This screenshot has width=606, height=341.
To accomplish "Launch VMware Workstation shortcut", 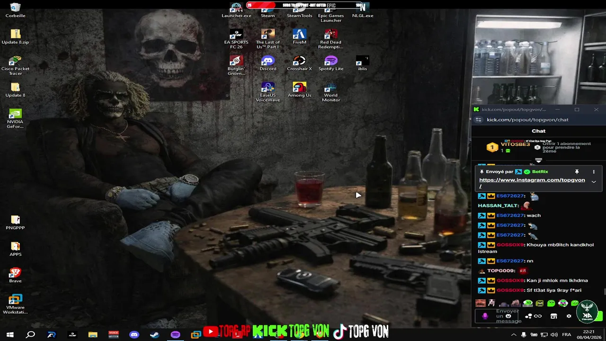I will [15, 304].
